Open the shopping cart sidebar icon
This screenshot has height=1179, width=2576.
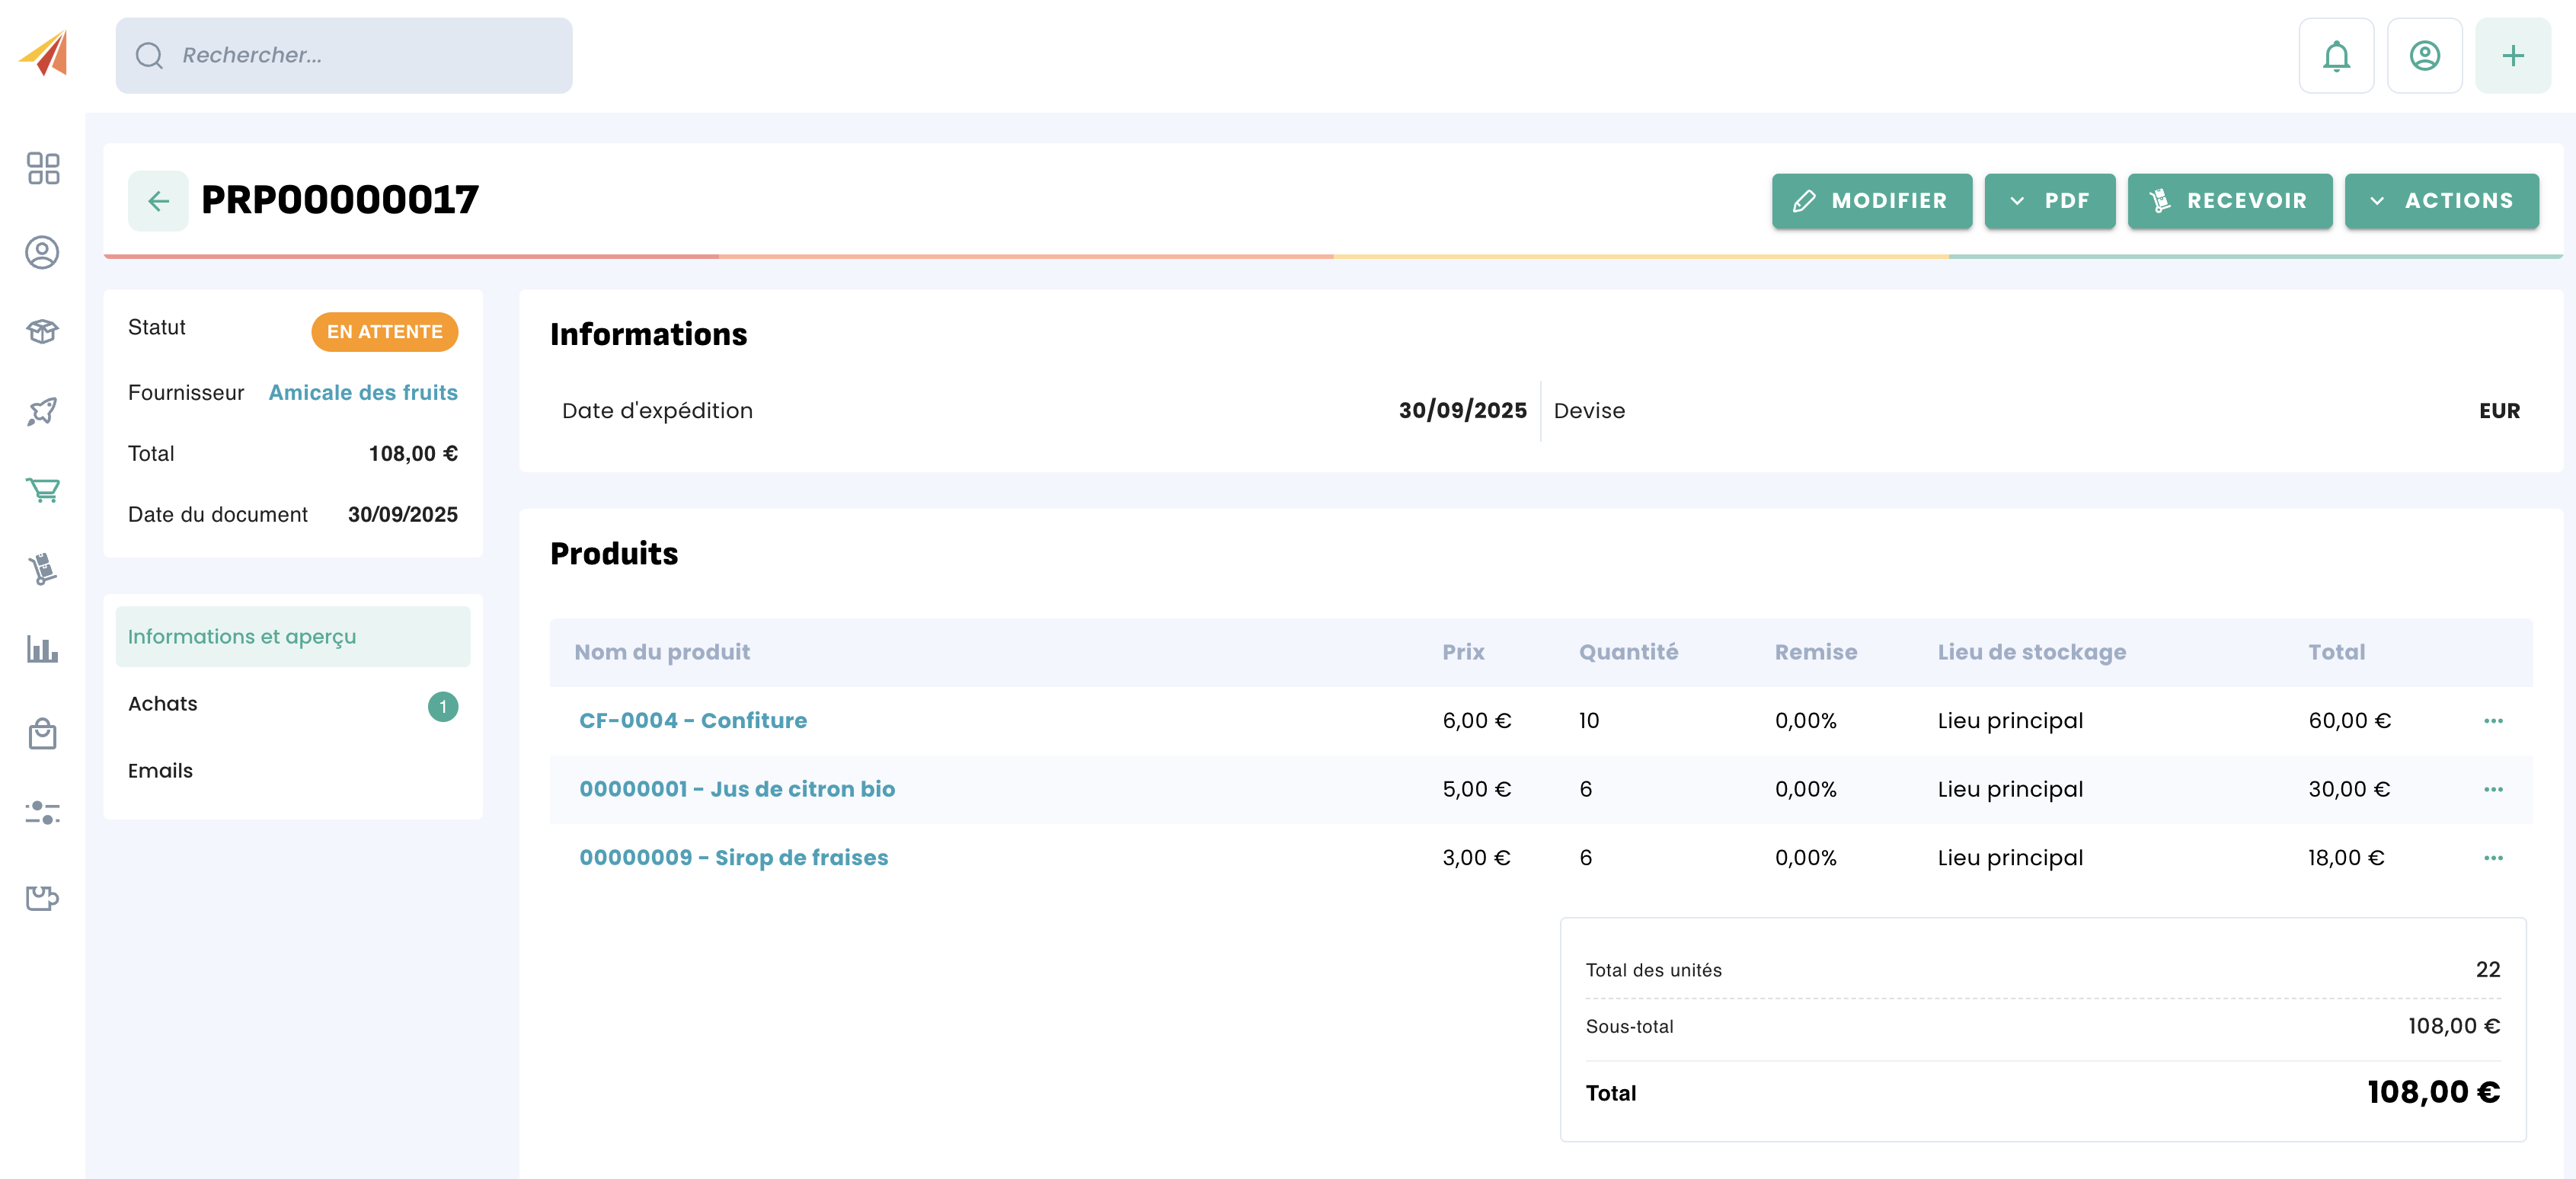point(42,490)
